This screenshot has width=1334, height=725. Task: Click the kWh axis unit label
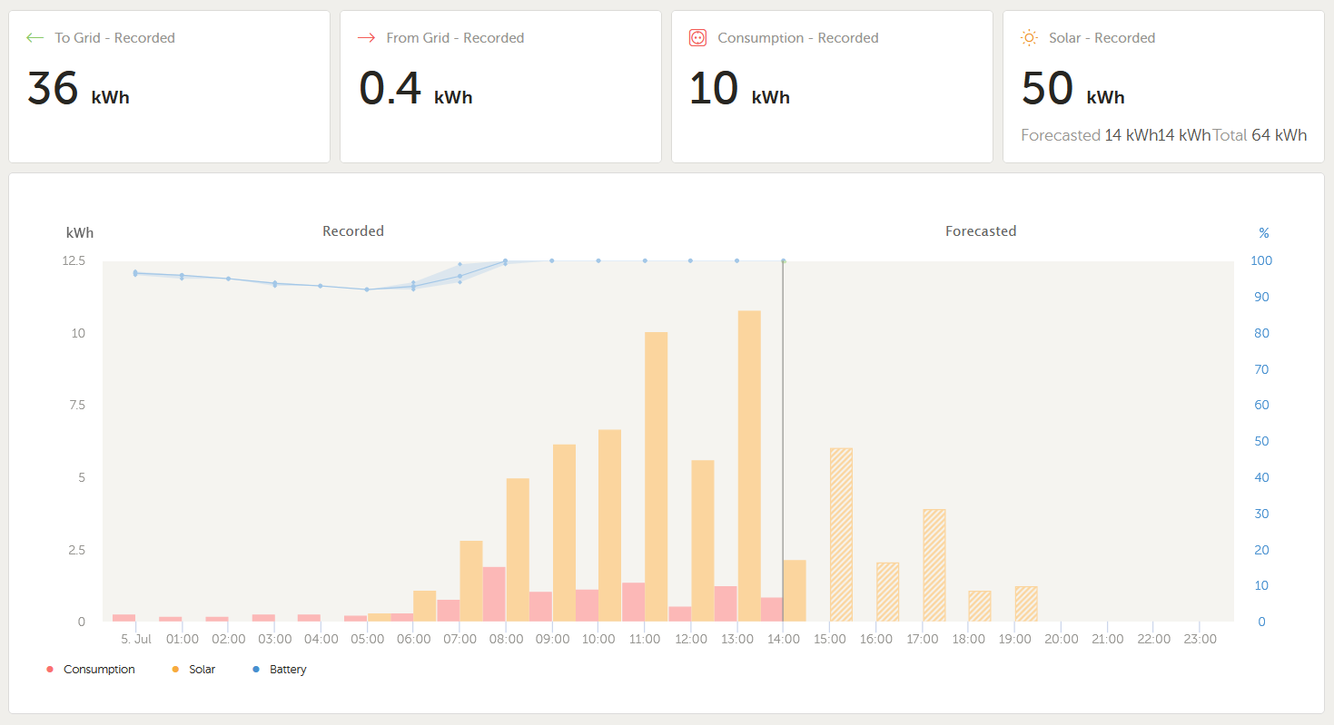click(x=80, y=233)
